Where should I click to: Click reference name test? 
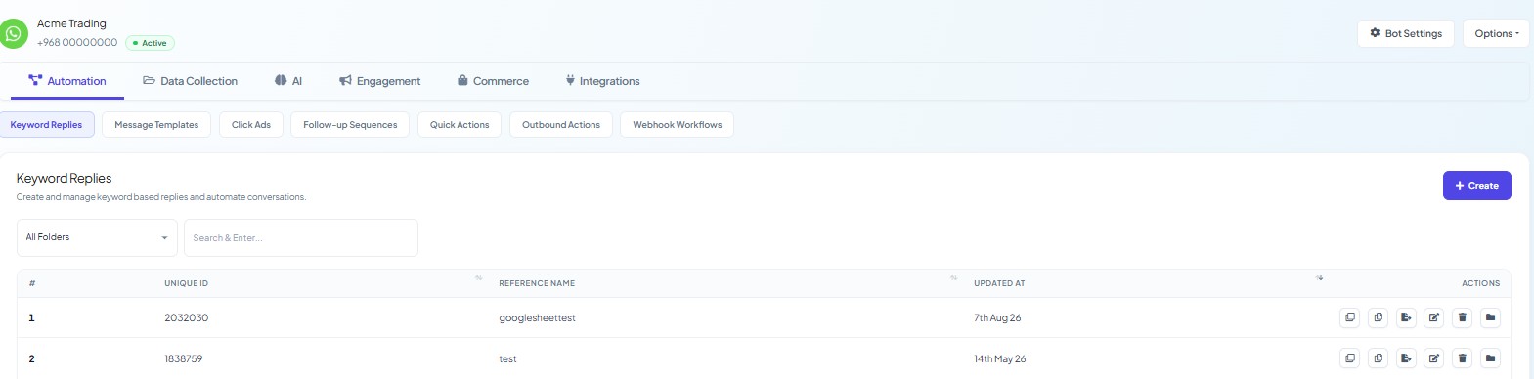(507, 359)
